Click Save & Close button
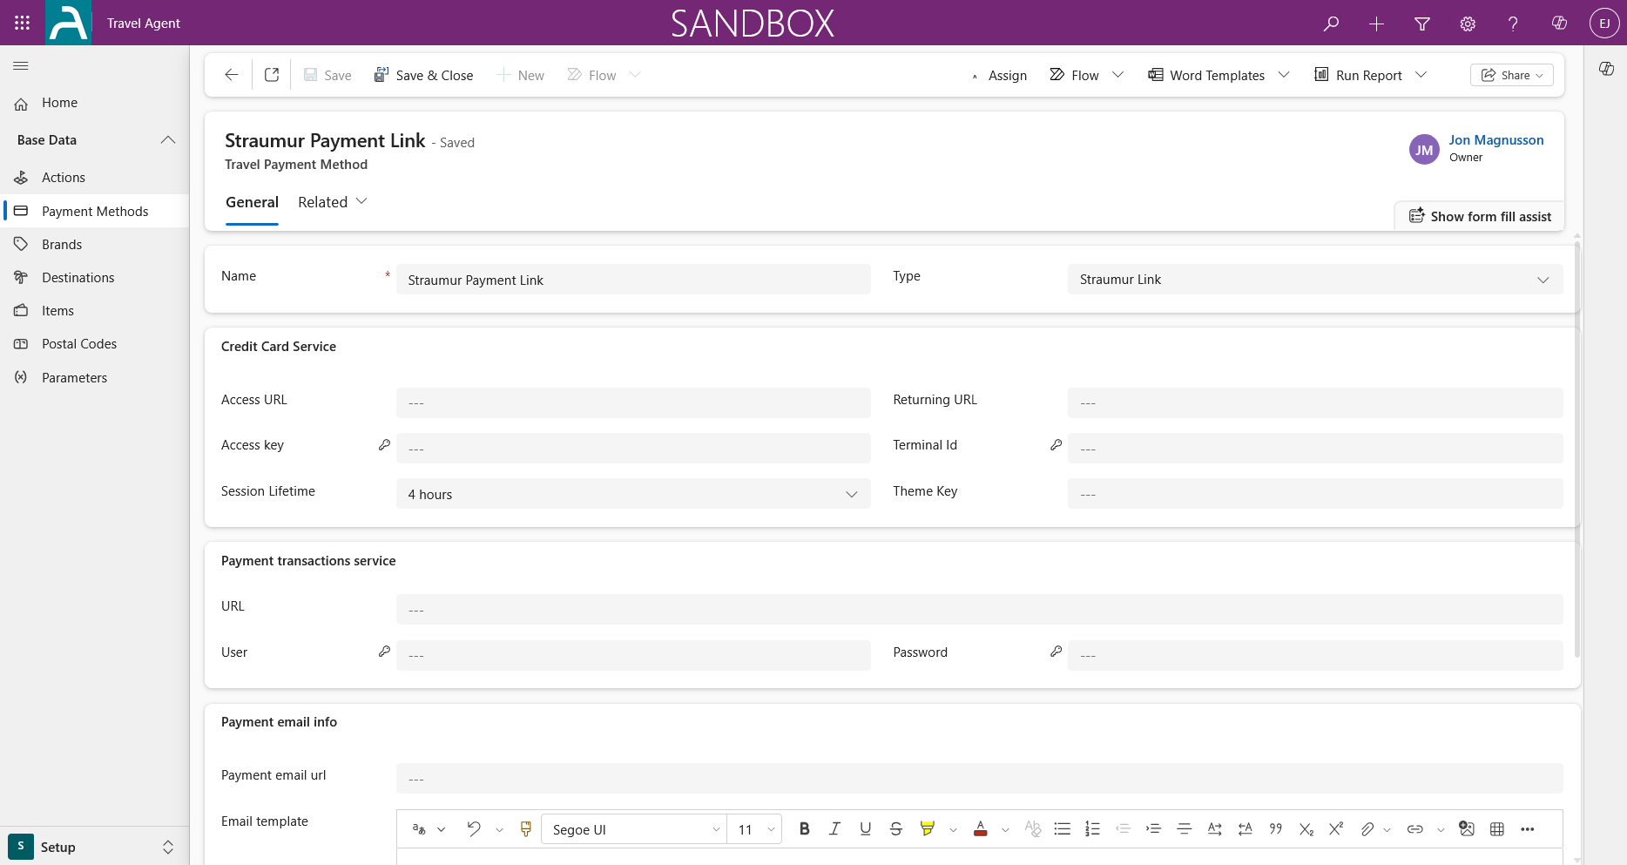 pos(424,75)
